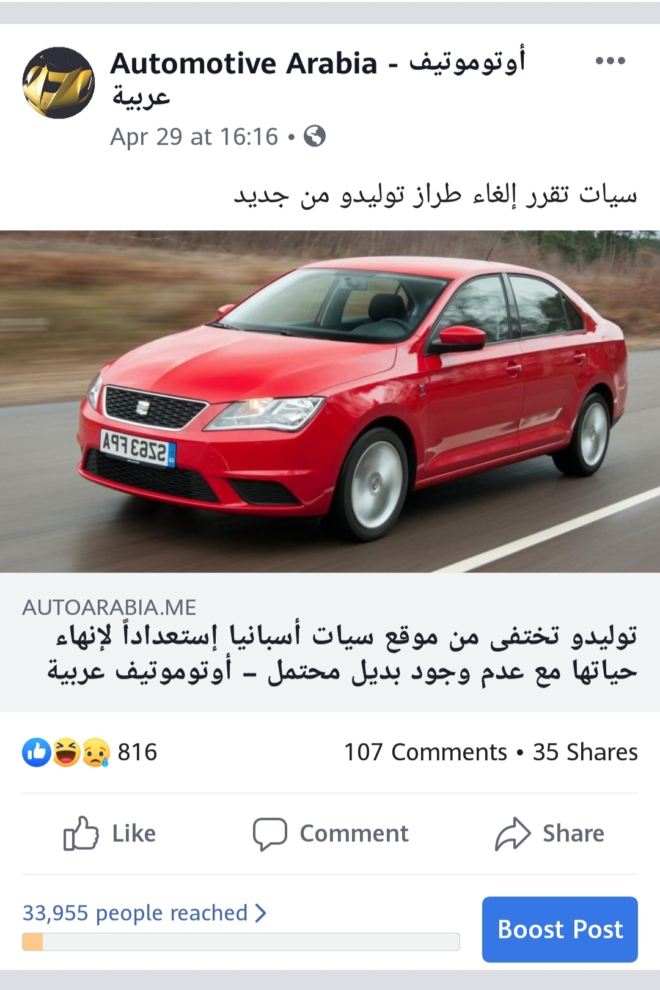Open the AUTOARABIA.ME article headline link

coord(342,653)
